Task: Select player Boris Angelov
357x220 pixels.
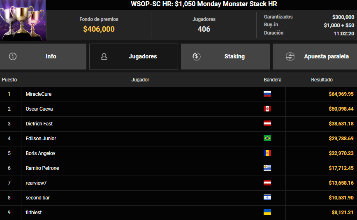Action: (x=40, y=153)
